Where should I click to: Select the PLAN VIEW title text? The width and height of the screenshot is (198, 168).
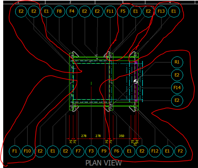(x=103, y=163)
